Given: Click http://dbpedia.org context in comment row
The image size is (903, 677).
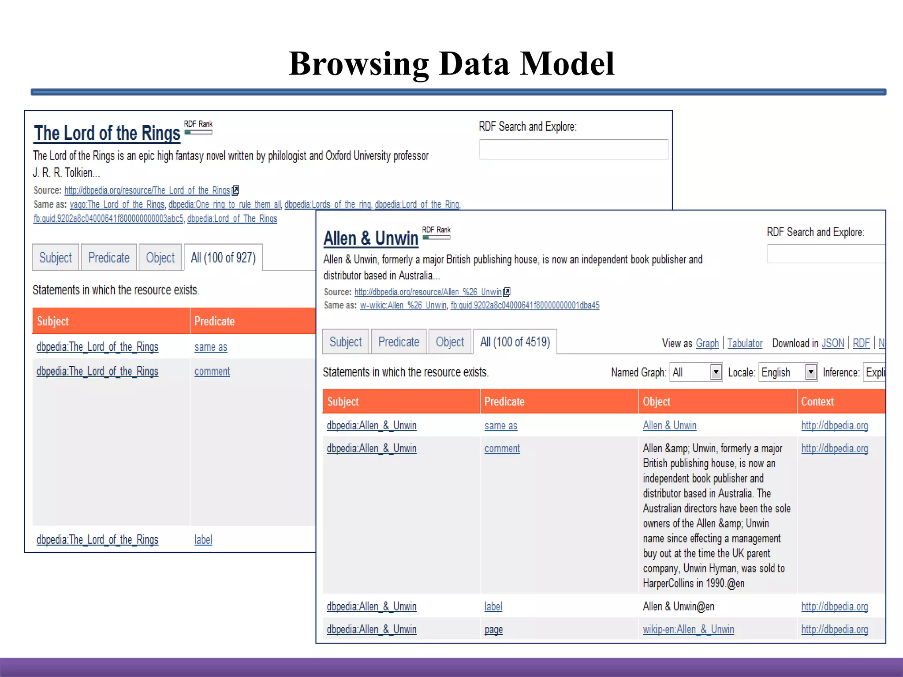Looking at the screenshot, I should point(835,448).
